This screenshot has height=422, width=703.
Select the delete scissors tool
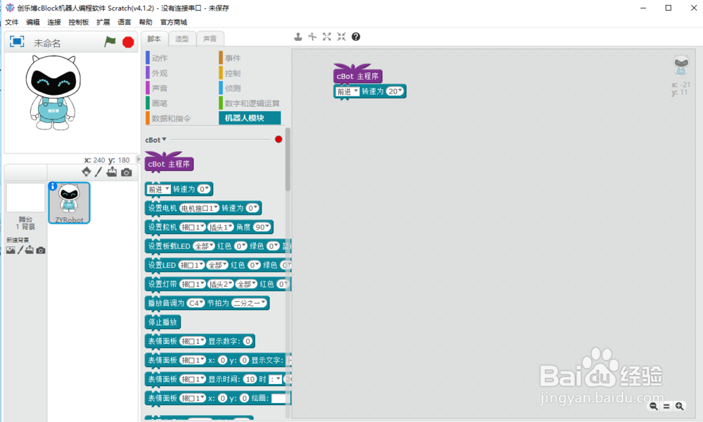(x=313, y=37)
